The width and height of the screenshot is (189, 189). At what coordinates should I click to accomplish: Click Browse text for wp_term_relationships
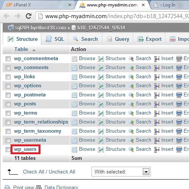click(87, 122)
